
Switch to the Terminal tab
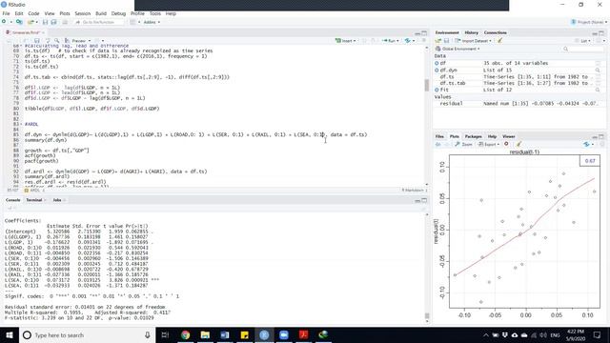pyautogui.click(x=34, y=200)
